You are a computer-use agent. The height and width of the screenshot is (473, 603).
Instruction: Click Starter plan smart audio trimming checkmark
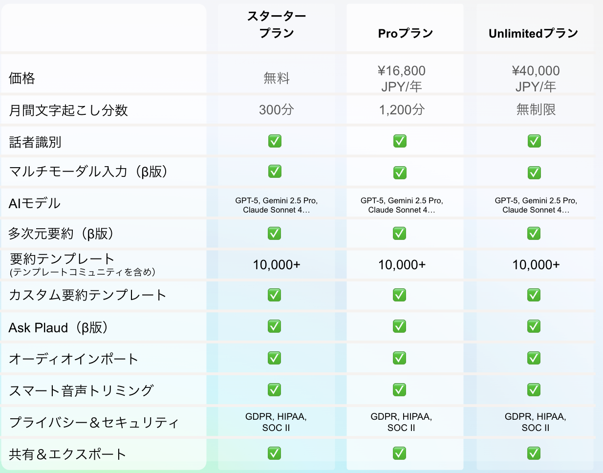click(x=275, y=390)
